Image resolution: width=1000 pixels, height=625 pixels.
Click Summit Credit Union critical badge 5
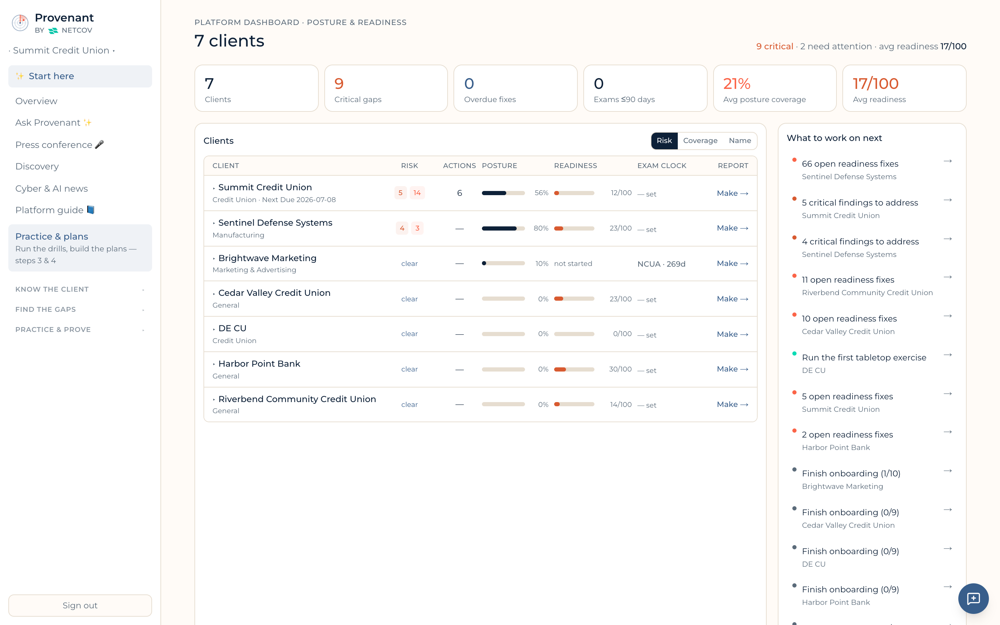pos(400,193)
